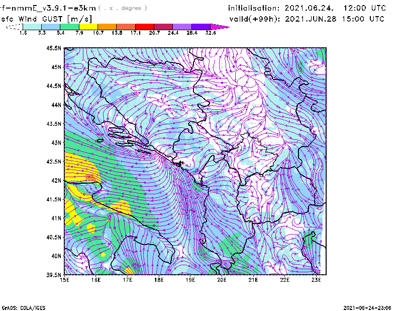Click the red 17.1–20.7 legend swatch
The image size is (402, 311).
145,27
